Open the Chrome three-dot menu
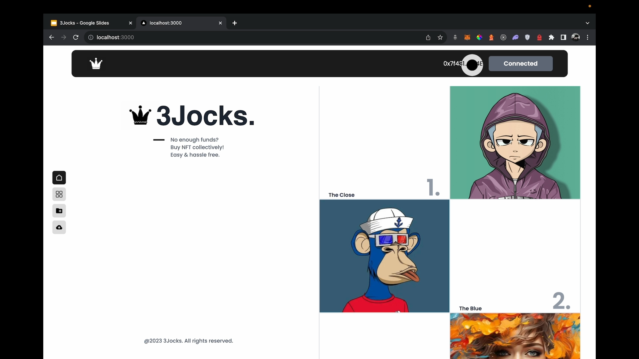639x359 pixels. (587, 37)
